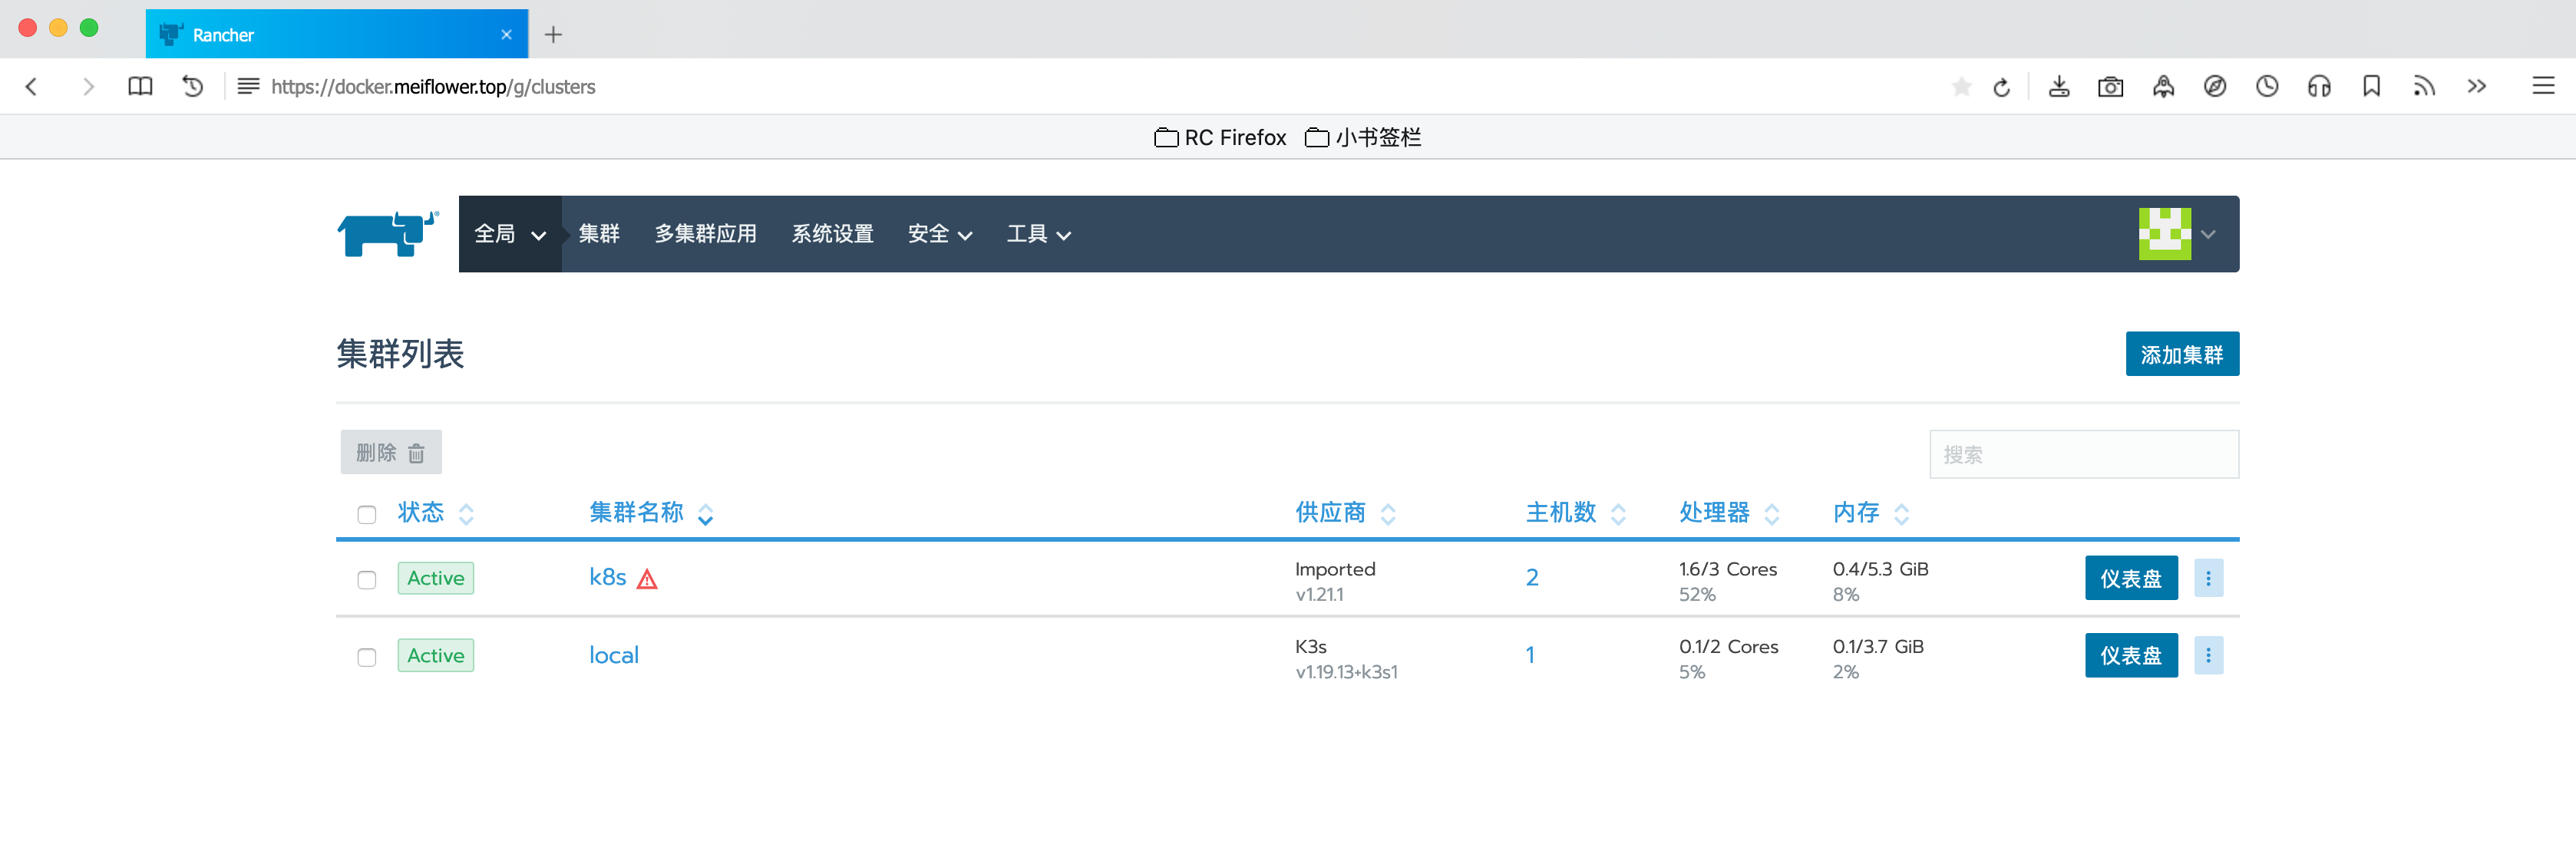Click the Rancher cow logo
The width and height of the screenshot is (2576, 864).
[x=388, y=234]
